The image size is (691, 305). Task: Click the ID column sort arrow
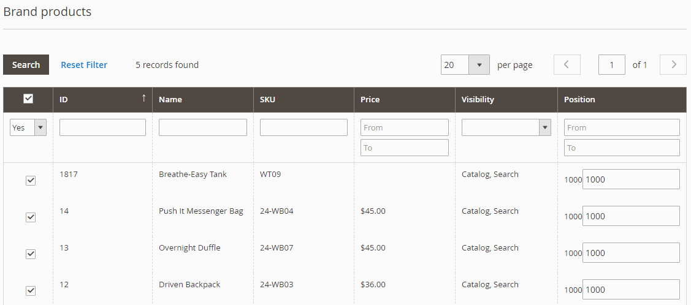point(143,98)
